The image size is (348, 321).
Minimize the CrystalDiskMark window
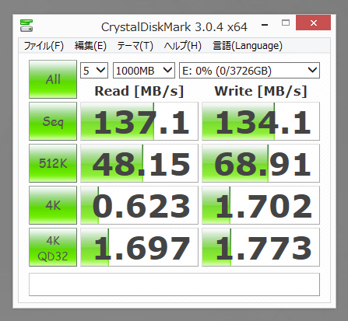tap(265, 25)
